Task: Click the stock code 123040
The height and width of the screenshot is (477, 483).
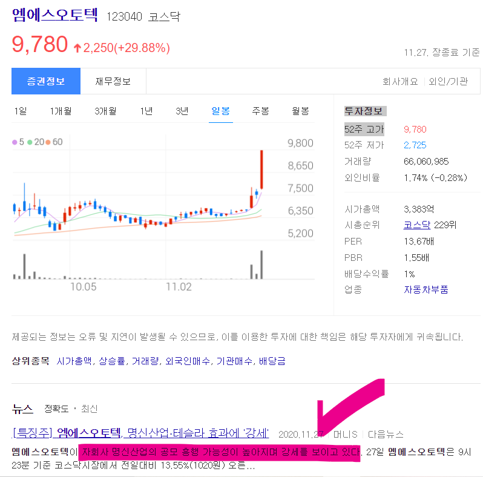Action: [124, 16]
